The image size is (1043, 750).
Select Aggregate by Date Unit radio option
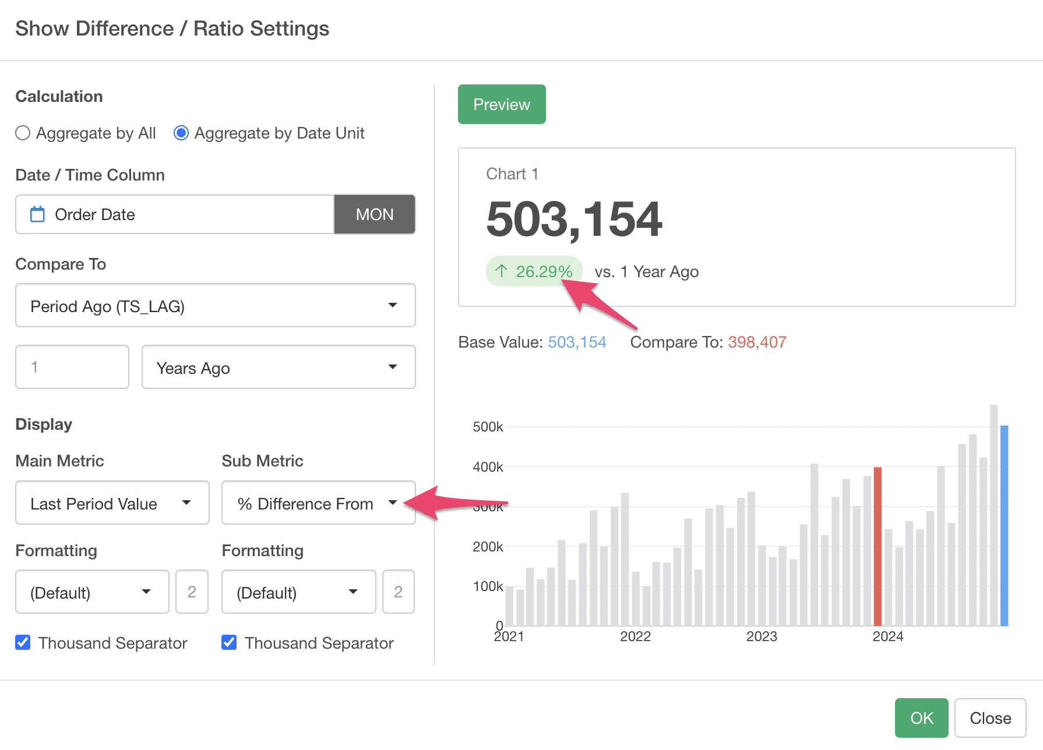coord(181,133)
